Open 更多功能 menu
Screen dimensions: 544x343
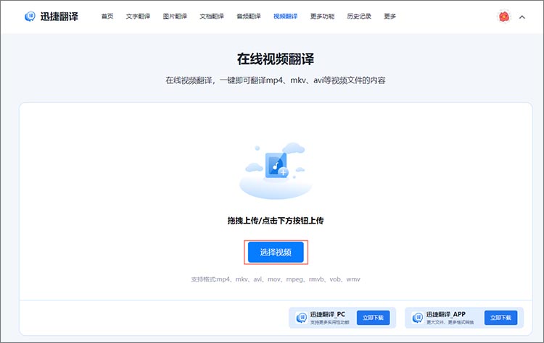(x=322, y=16)
